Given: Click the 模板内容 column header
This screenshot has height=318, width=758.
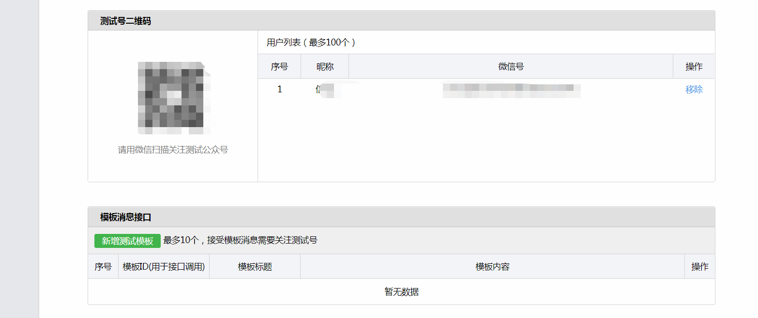Looking at the screenshot, I should tap(492, 267).
